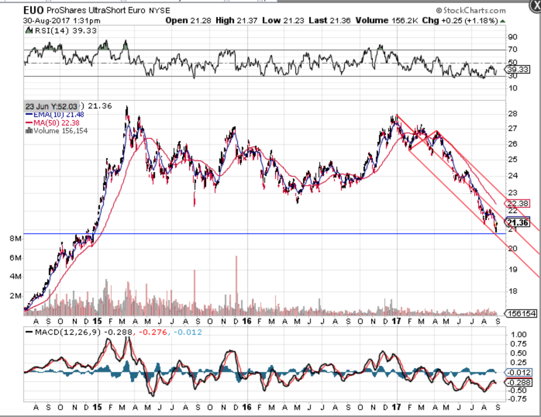Click the 'MACD(12,26,9) -0.288' indicator label
The width and height of the screenshot is (541, 417).
tap(79, 332)
